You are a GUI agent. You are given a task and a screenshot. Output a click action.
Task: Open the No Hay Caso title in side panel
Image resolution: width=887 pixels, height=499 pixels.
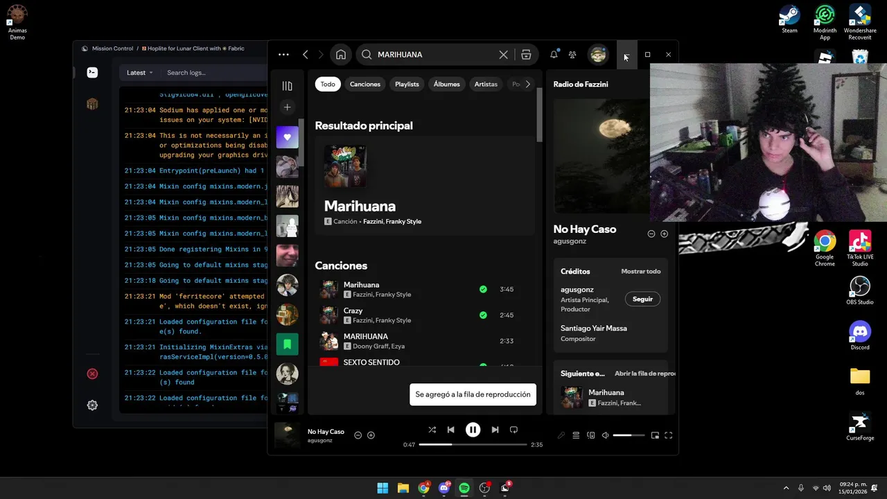tap(584, 229)
